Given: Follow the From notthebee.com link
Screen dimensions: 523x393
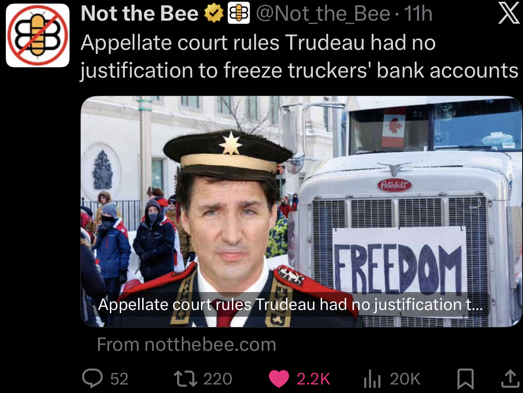Looking at the screenshot, I should (x=187, y=344).
